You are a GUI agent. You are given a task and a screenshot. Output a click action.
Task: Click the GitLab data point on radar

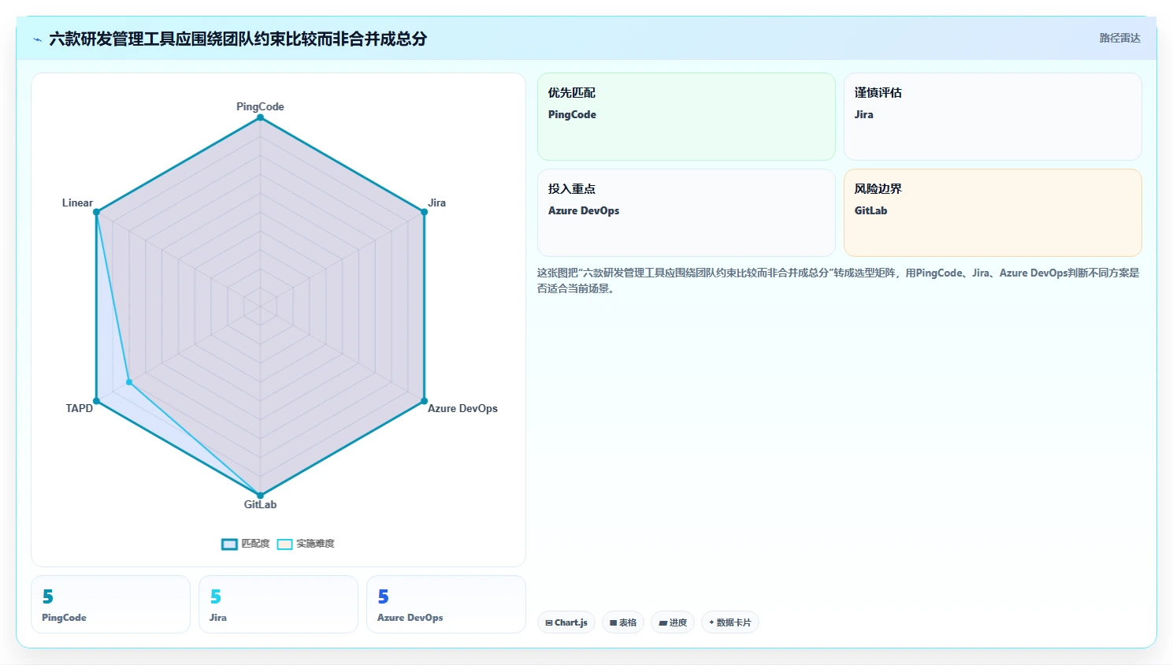pos(260,496)
